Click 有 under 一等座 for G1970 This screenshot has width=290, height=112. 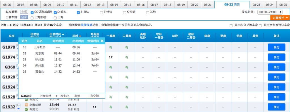coord(111,47)
